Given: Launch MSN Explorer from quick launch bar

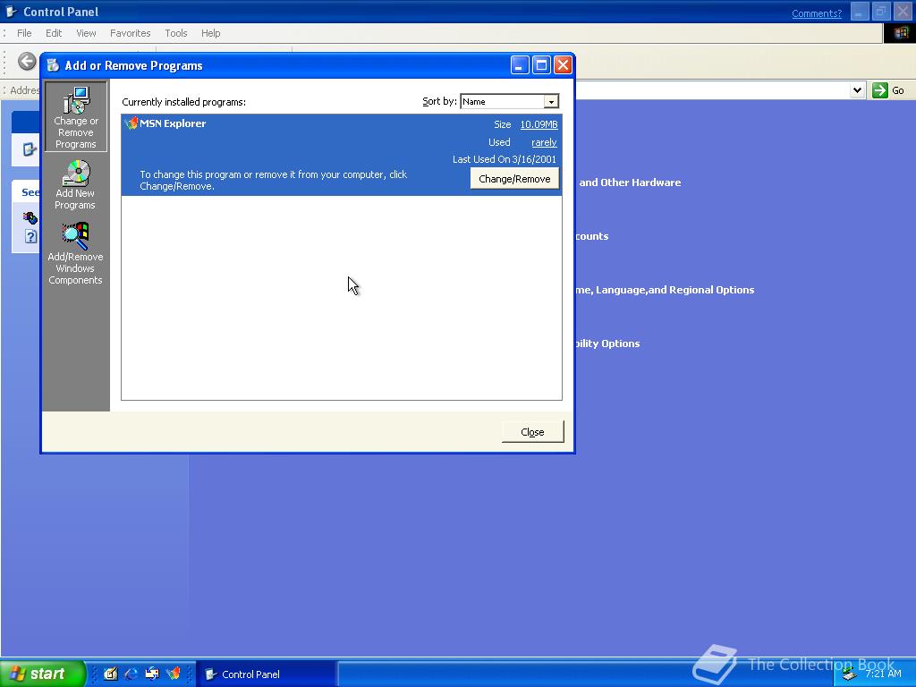Looking at the screenshot, I should (x=173, y=674).
